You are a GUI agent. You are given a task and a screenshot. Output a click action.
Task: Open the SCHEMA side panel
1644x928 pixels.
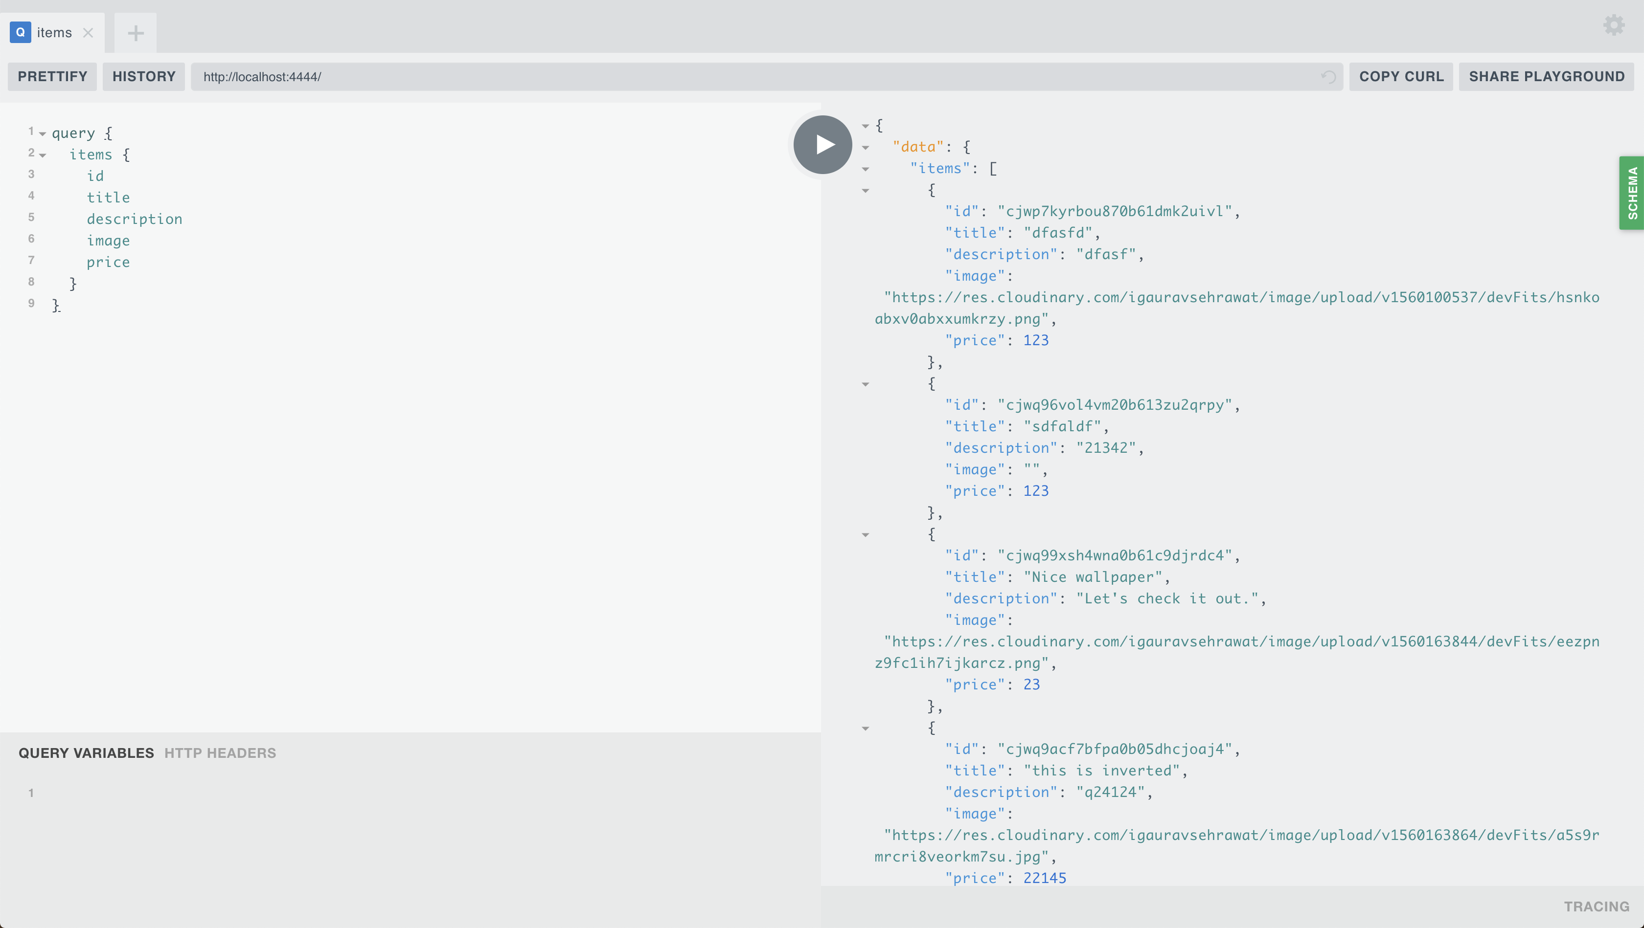(x=1632, y=193)
